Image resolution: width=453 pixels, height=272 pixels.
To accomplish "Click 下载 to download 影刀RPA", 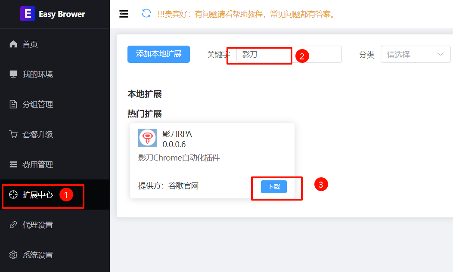I will click(x=274, y=186).
